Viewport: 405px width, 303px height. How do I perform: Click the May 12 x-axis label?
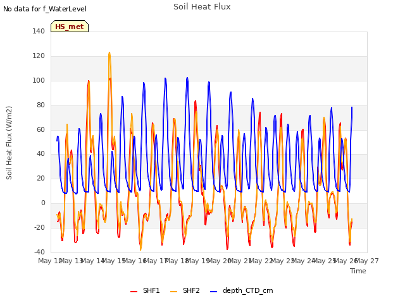[49, 261]
